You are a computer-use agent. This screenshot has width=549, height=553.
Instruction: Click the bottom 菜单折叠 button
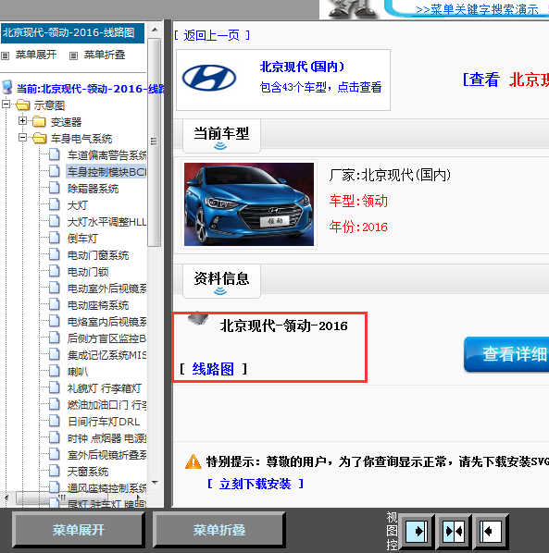click(218, 530)
